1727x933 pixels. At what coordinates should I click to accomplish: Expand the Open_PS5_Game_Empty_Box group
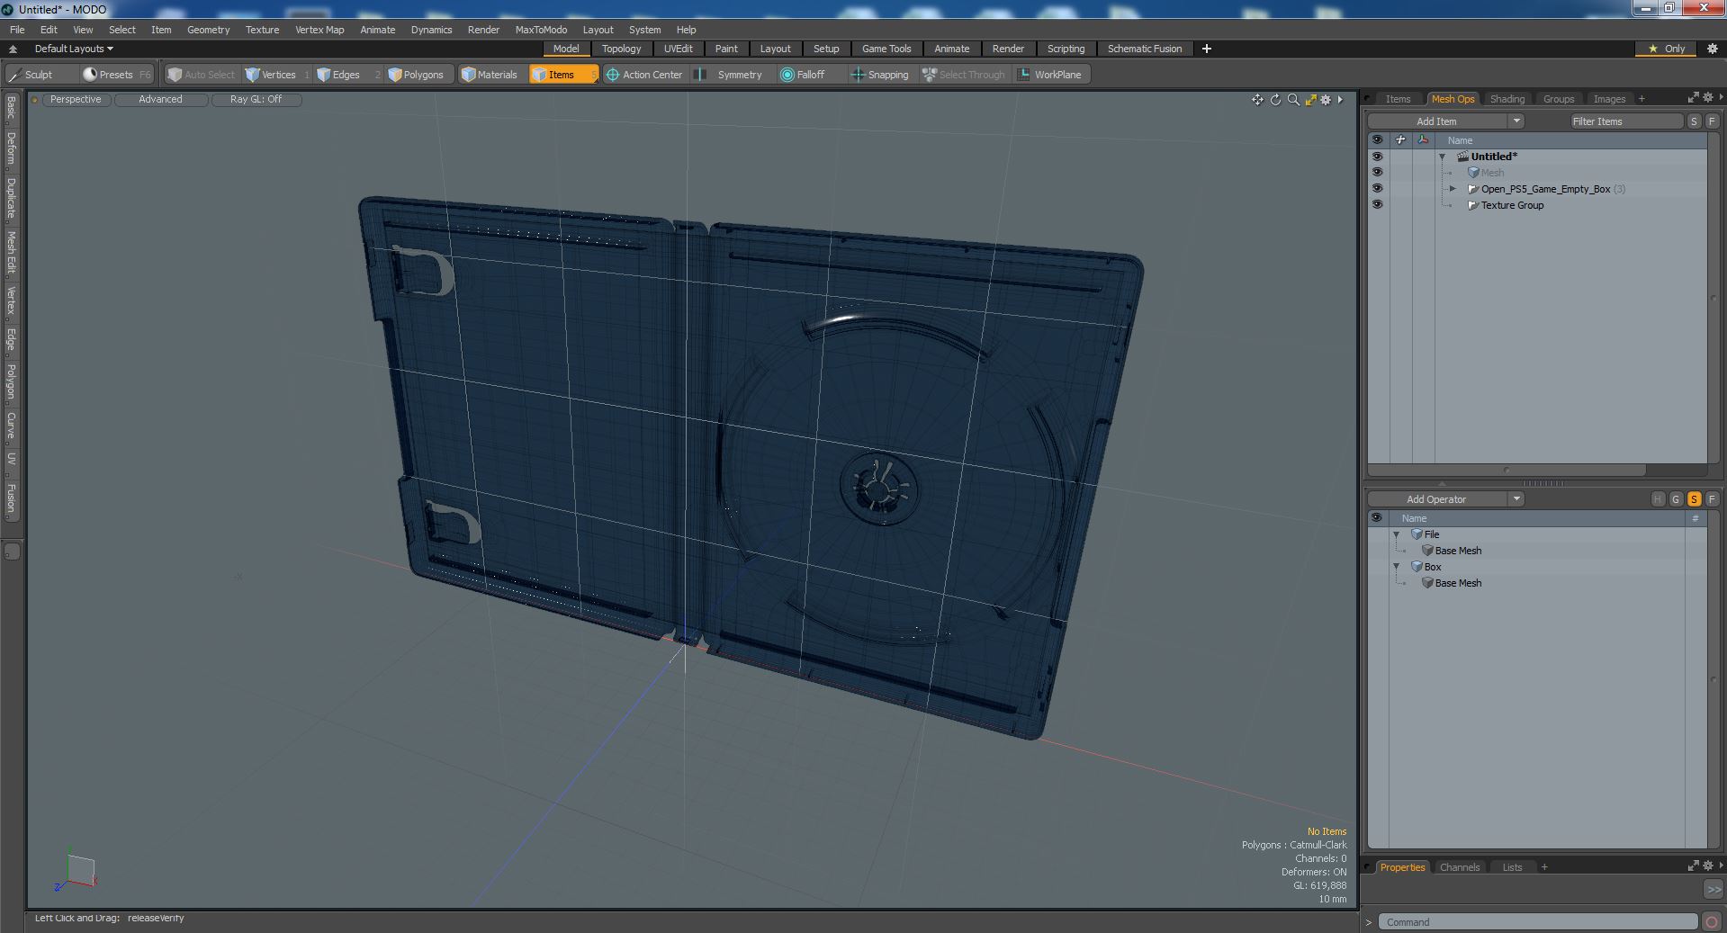[1453, 189]
